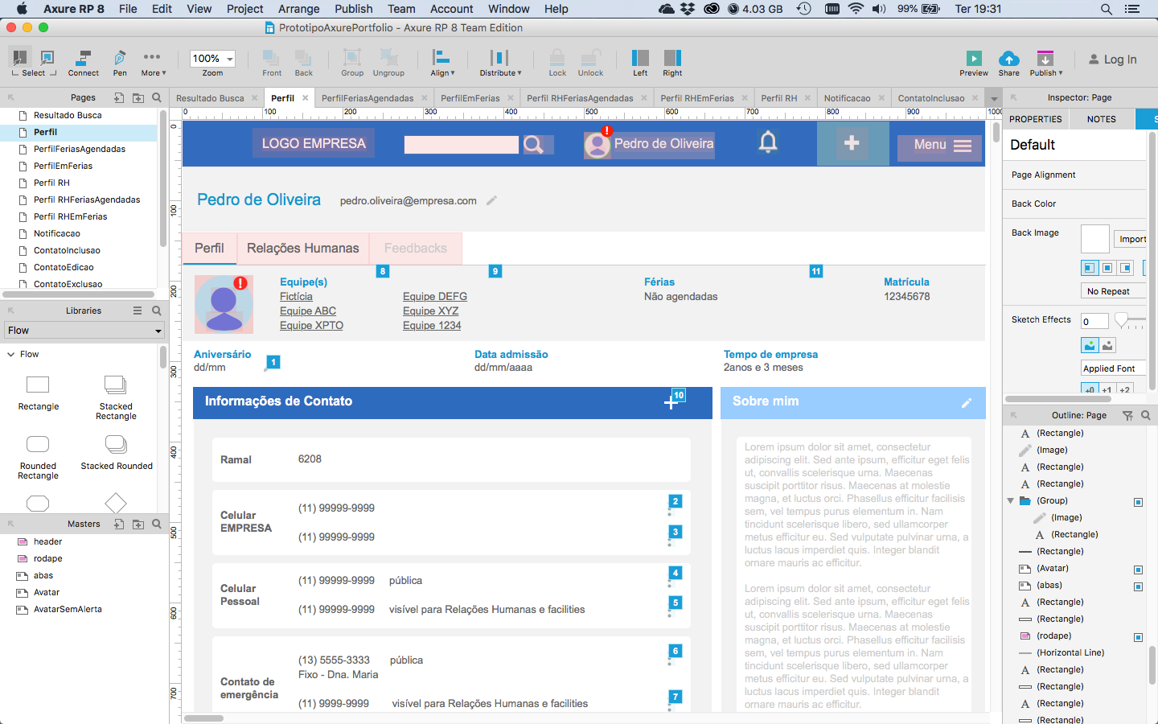Viewport: 1158px width, 724px height.
Task: Add a new page in Pages panel
Action: click(119, 97)
